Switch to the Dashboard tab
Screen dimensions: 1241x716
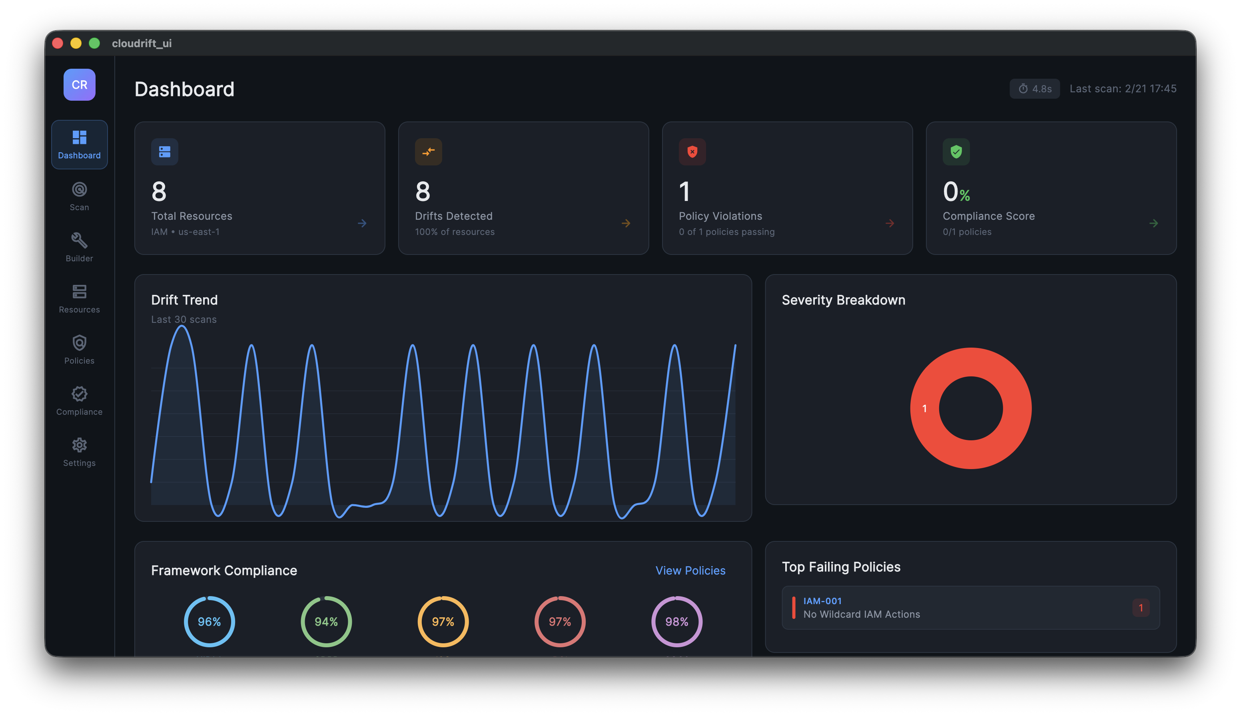click(79, 145)
